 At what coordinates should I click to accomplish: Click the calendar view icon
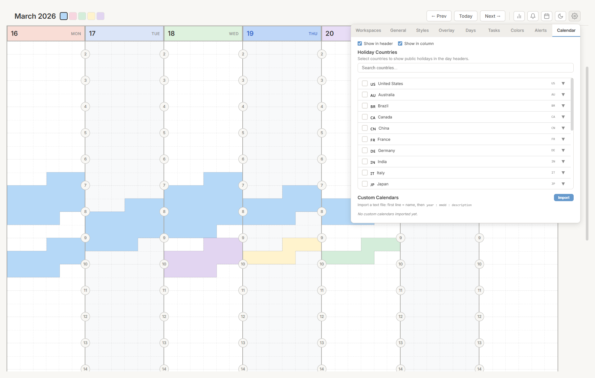click(x=547, y=16)
